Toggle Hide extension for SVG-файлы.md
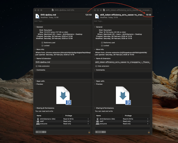The width and height of the screenshot is (178, 143). [37, 66]
